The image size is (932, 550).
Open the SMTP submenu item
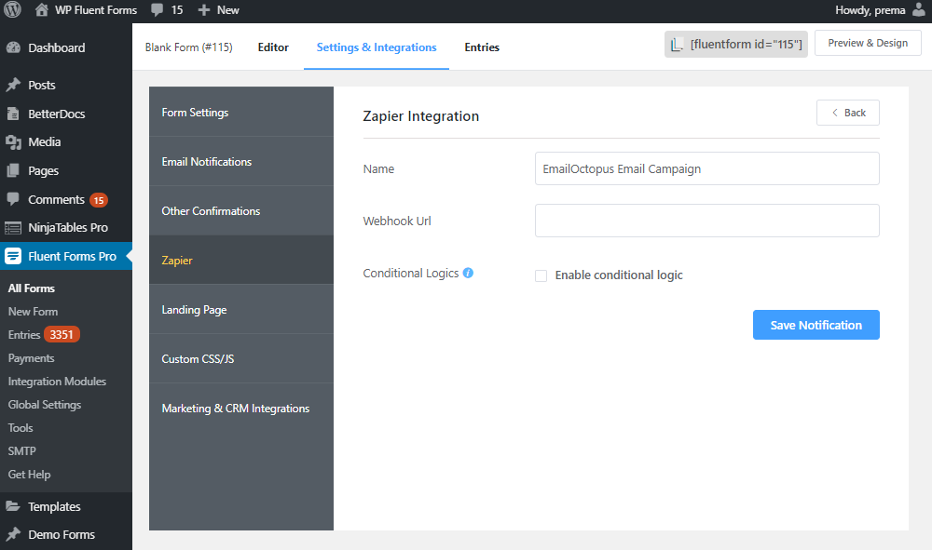[22, 451]
